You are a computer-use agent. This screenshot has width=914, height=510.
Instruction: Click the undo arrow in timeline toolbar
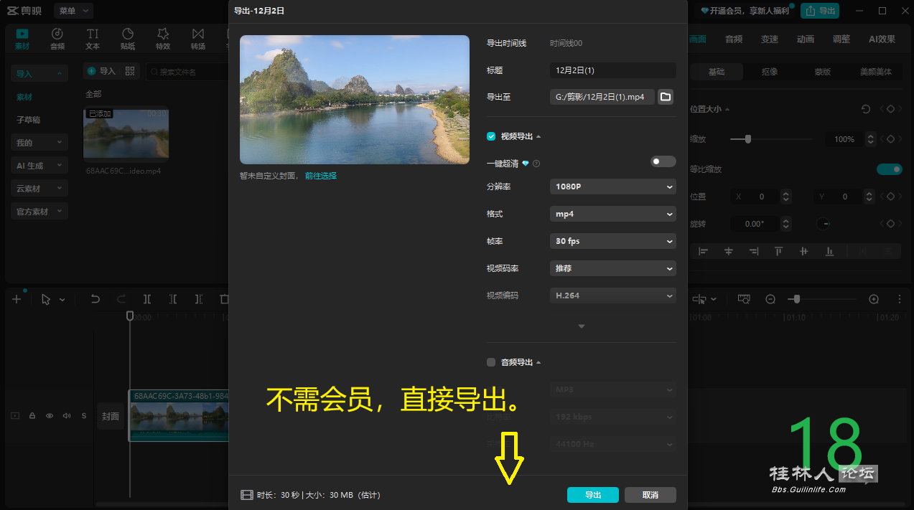click(95, 299)
